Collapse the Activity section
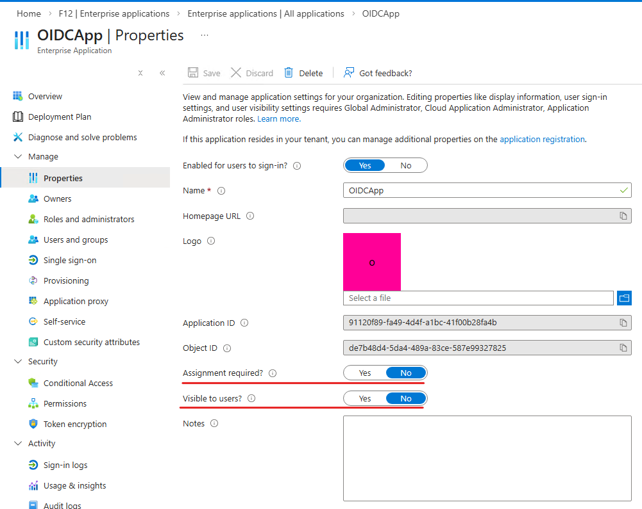The width and height of the screenshot is (642, 509). [x=17, y=444]
